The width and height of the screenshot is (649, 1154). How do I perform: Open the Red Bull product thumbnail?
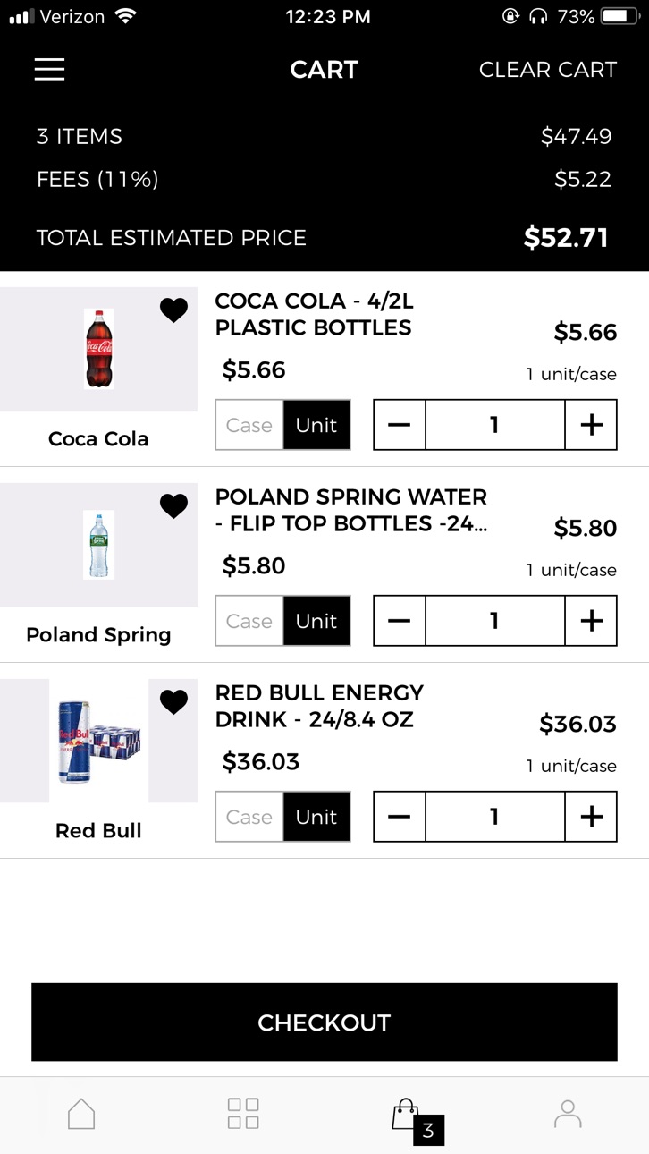98,741
